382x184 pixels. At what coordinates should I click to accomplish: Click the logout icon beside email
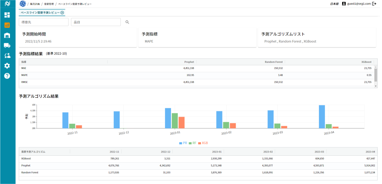click(x=374, y=4)
